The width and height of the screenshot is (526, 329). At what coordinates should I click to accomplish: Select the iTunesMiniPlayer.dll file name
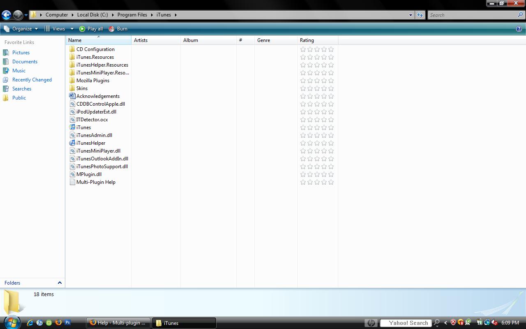tap(98, 151)
